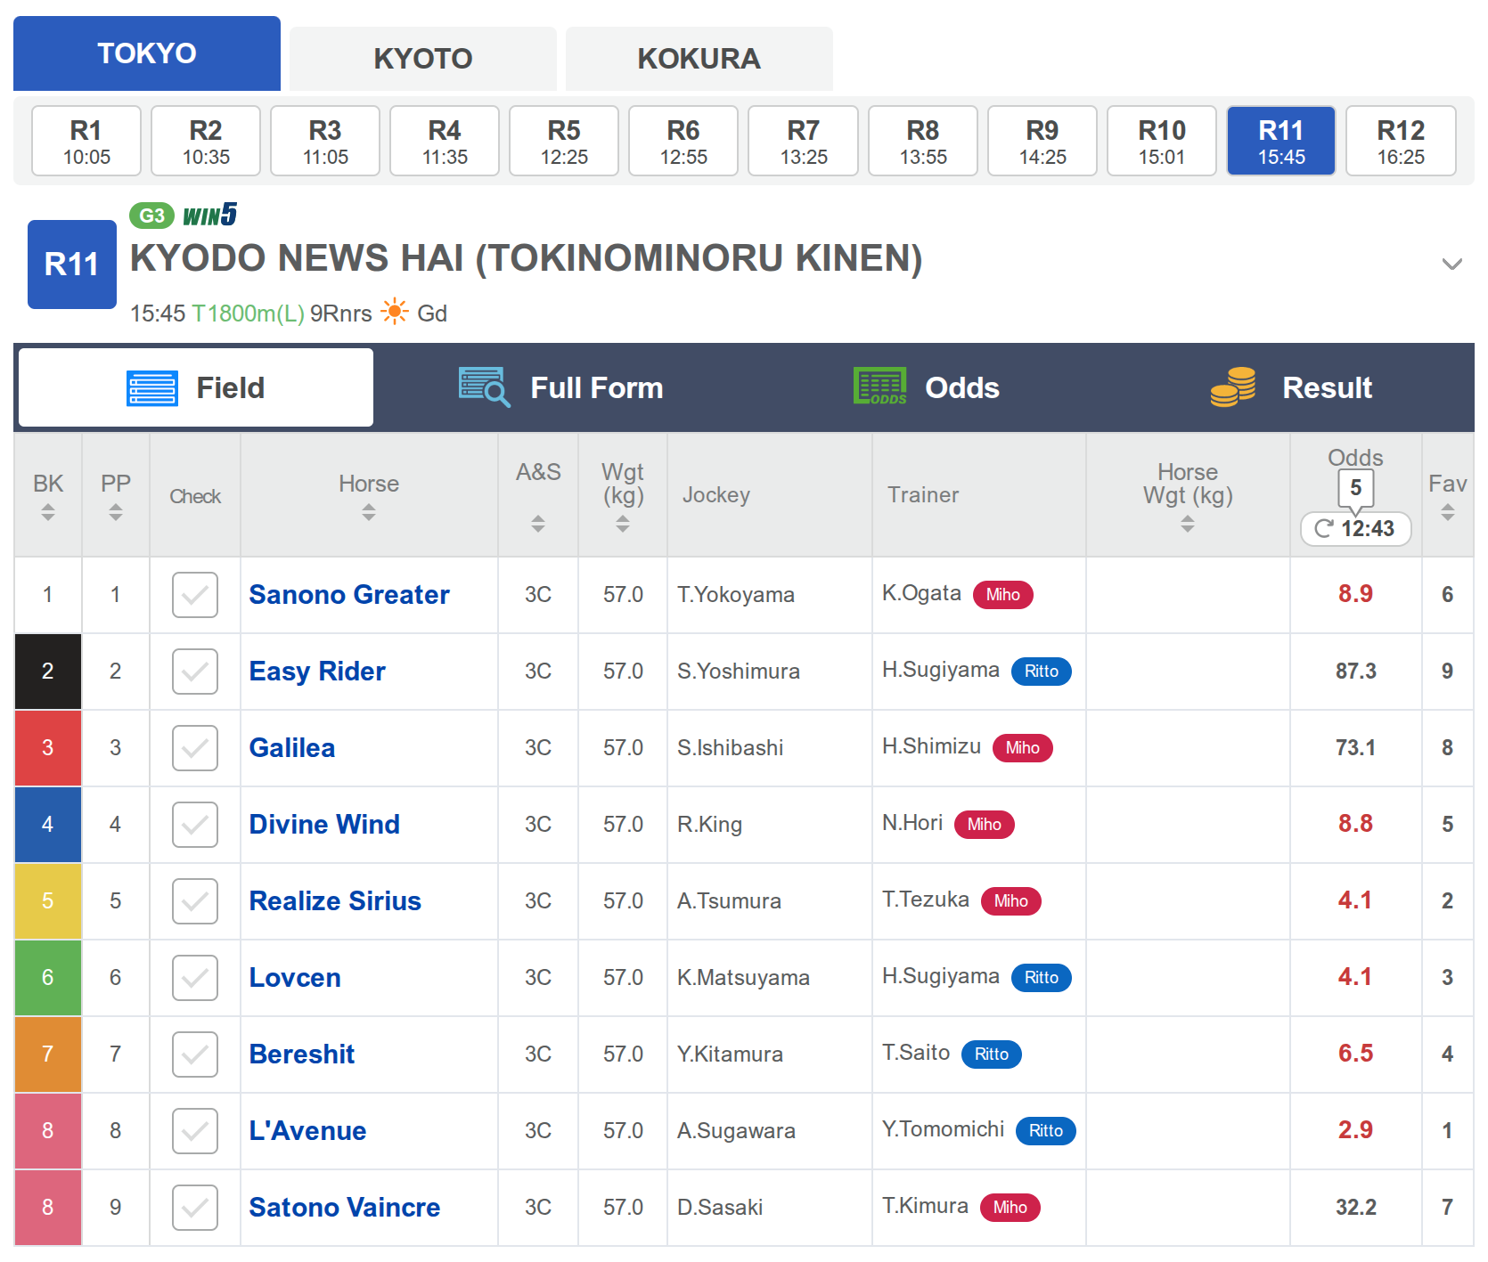Open the Divine Wind horse link
Screen dimensions: 1488x1262
[324, 825]
